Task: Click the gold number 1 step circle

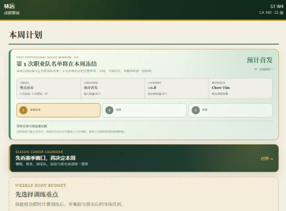Action: (x=23, y=110)
